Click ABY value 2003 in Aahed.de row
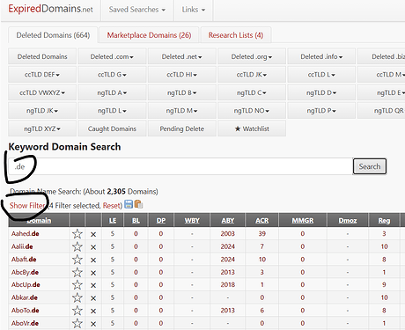Viewport: 405px width, 330px height. pyautogui.click(x=228, y=234)
